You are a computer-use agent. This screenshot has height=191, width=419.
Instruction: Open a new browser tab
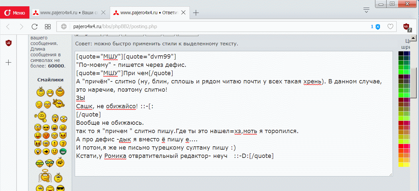(x=196, y=13)
